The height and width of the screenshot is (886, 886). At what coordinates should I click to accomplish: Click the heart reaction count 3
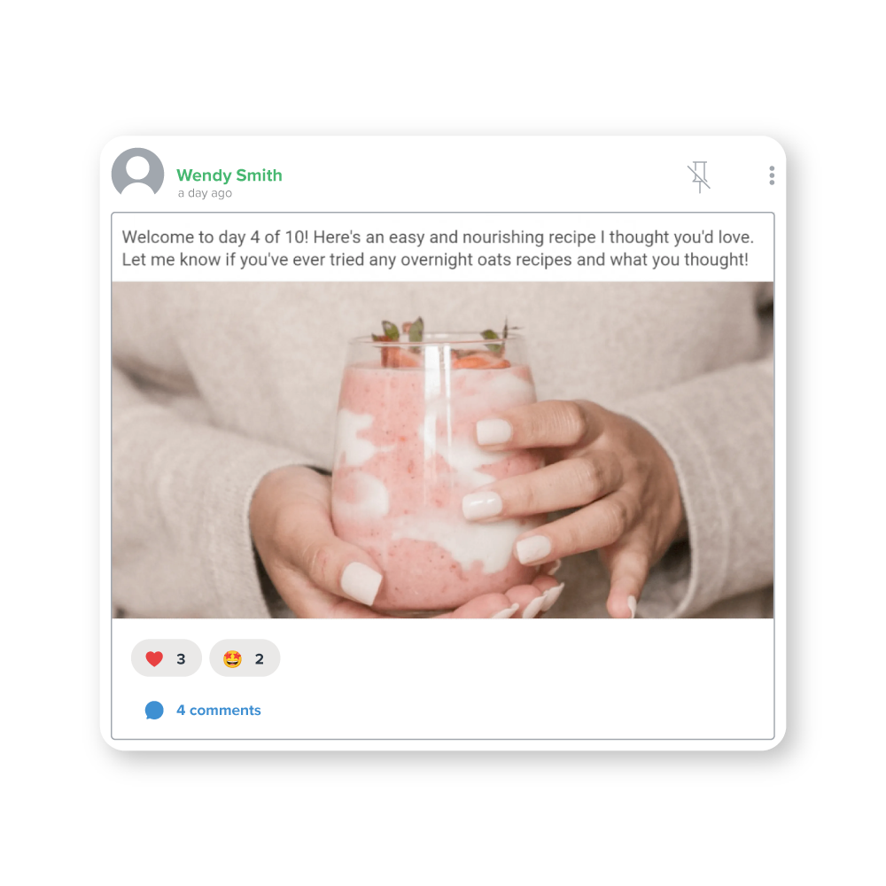181,659
